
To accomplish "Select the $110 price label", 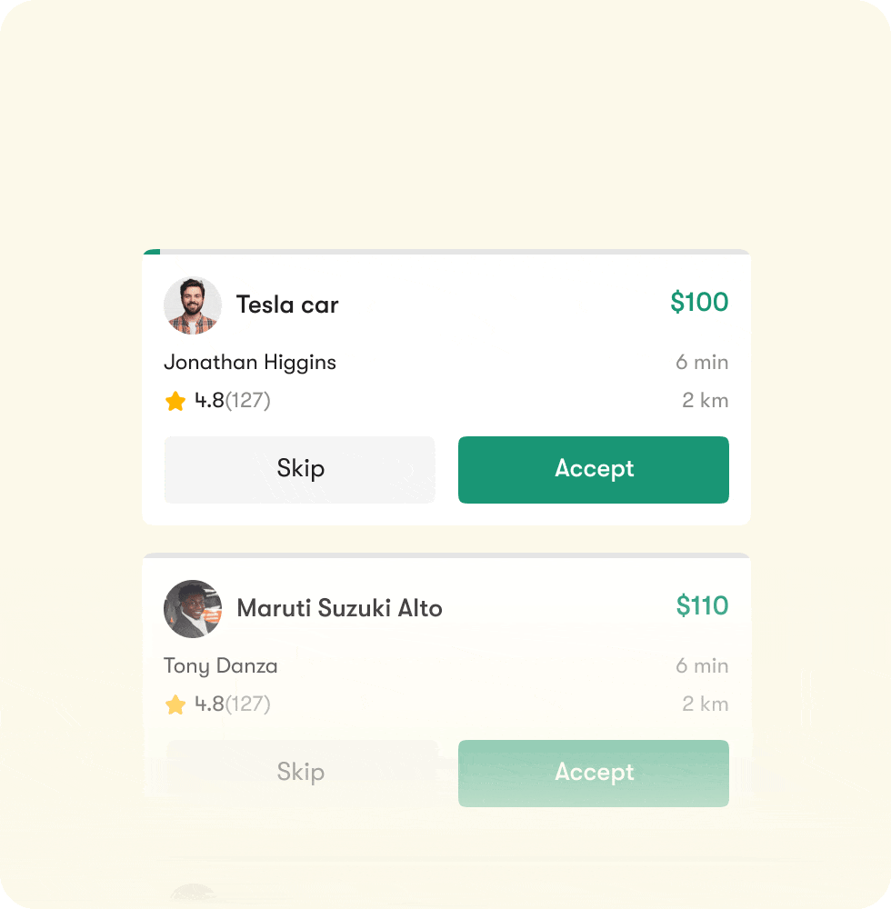I will pos(702,606).
